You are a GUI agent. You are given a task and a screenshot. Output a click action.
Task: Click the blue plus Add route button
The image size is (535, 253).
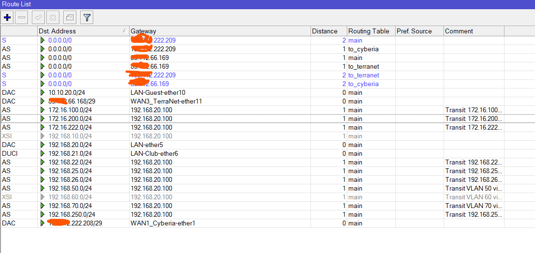[x=7, y=17]
